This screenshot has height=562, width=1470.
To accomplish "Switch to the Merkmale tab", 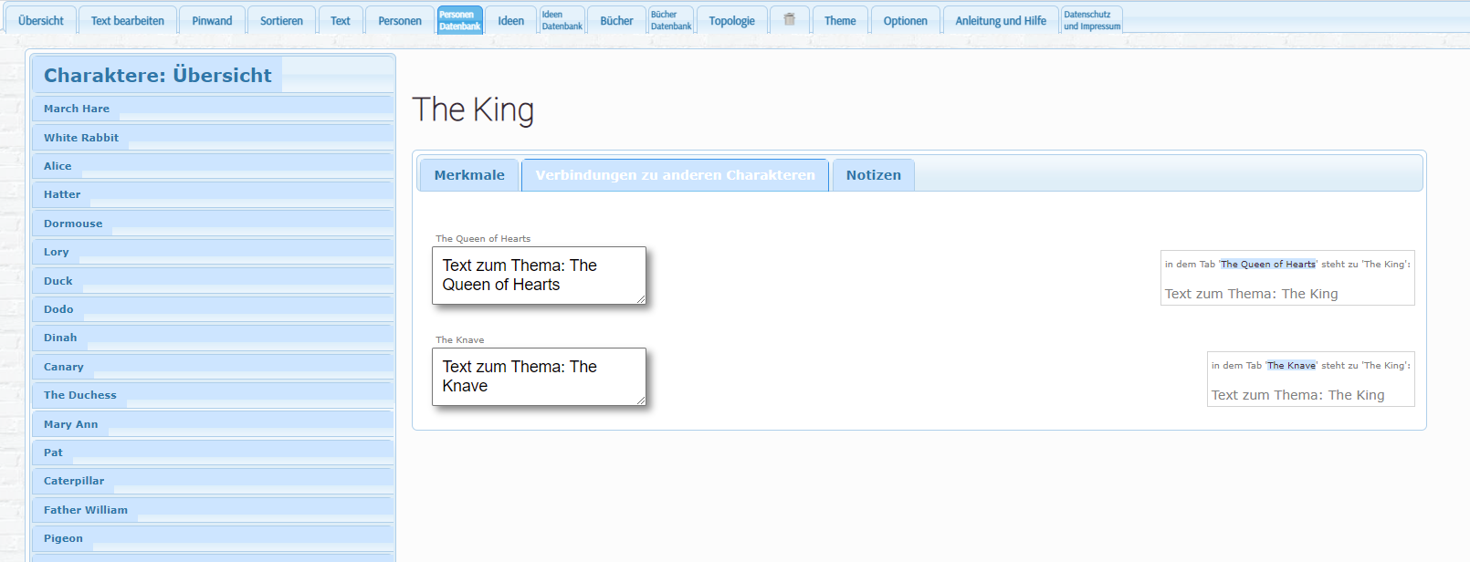I will pos(469,175).
